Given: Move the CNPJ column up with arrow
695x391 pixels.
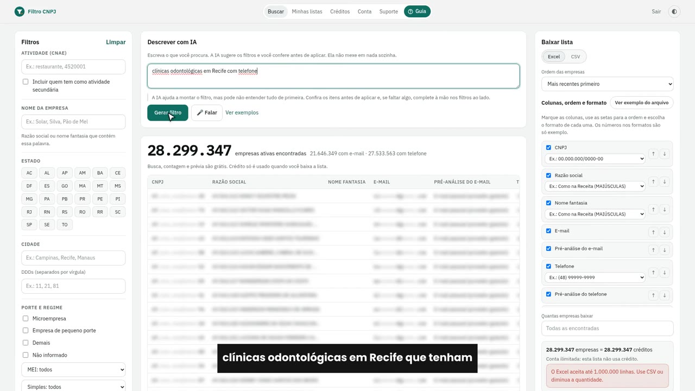Looking at the screenshot, I should coord(653,154).
